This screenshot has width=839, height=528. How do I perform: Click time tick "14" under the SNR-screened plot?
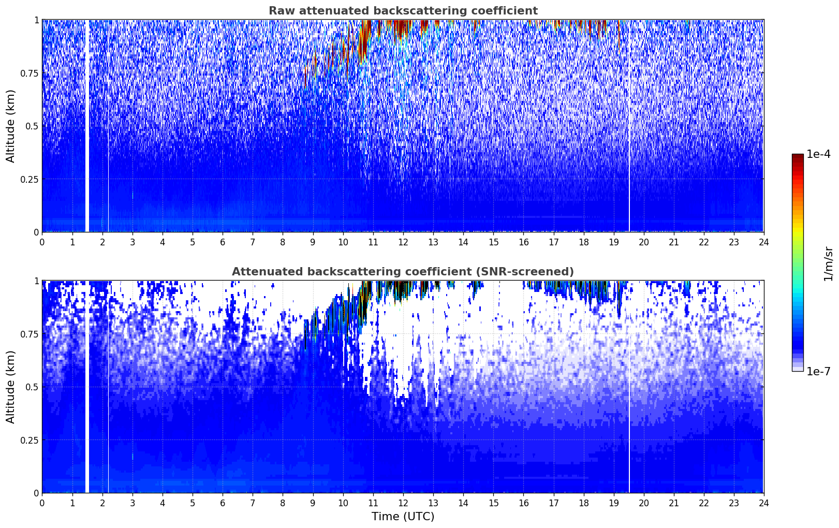click(463, 503)
